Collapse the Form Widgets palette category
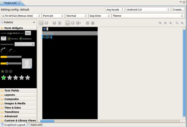 coord(18,28)
